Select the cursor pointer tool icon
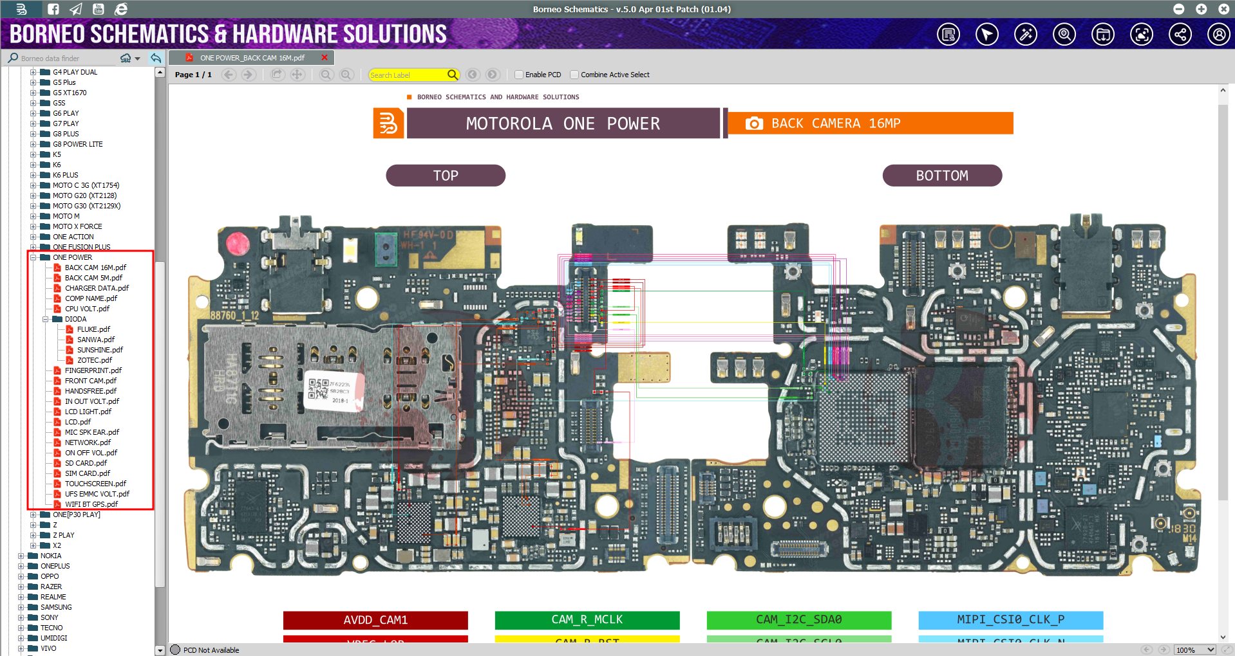The height and width of the screenshot is (656, 1235). point(986,35)
